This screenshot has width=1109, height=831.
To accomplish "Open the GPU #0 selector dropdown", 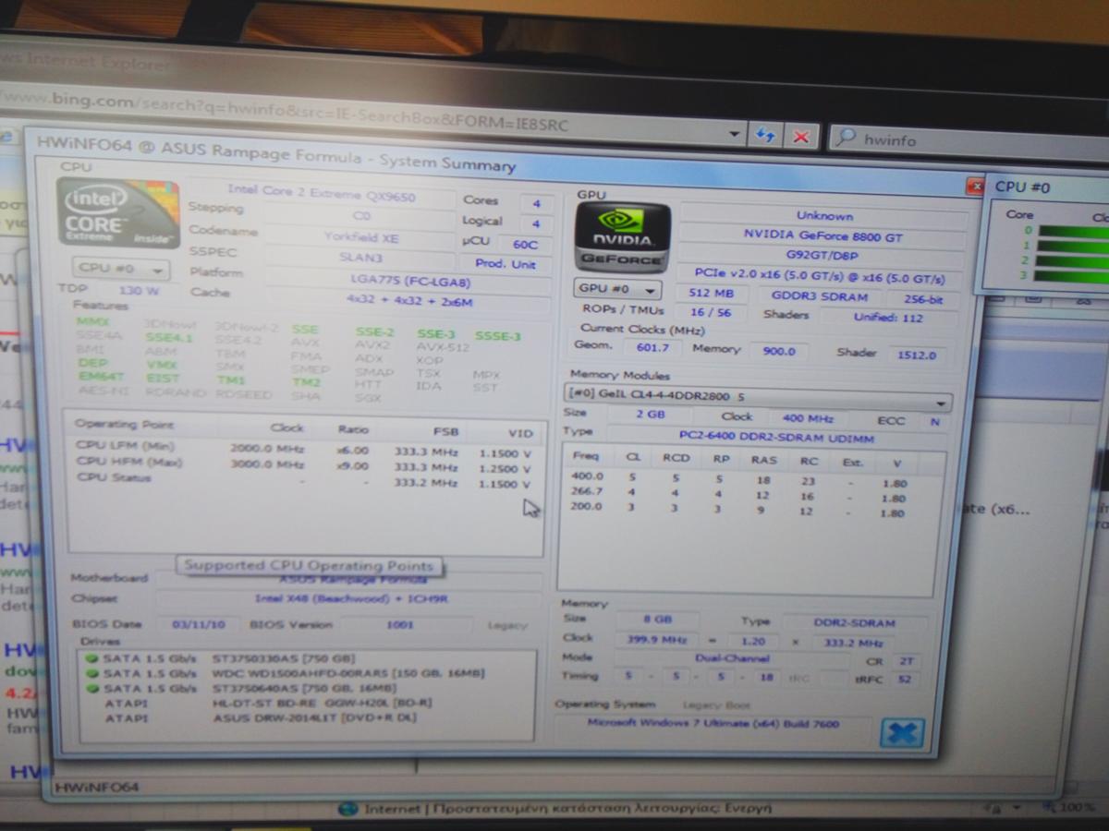I will 618,289.
